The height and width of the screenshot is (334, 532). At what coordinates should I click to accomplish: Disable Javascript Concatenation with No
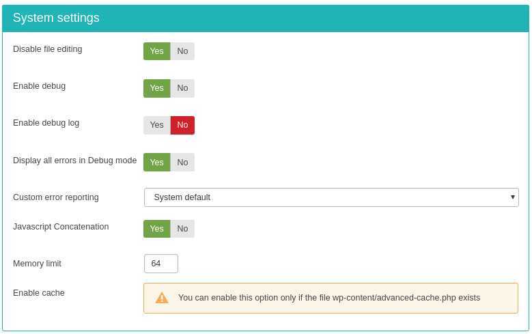(x=182, y=229)
